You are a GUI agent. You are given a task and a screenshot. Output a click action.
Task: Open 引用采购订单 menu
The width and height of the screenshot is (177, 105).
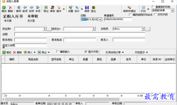[115, 52]
